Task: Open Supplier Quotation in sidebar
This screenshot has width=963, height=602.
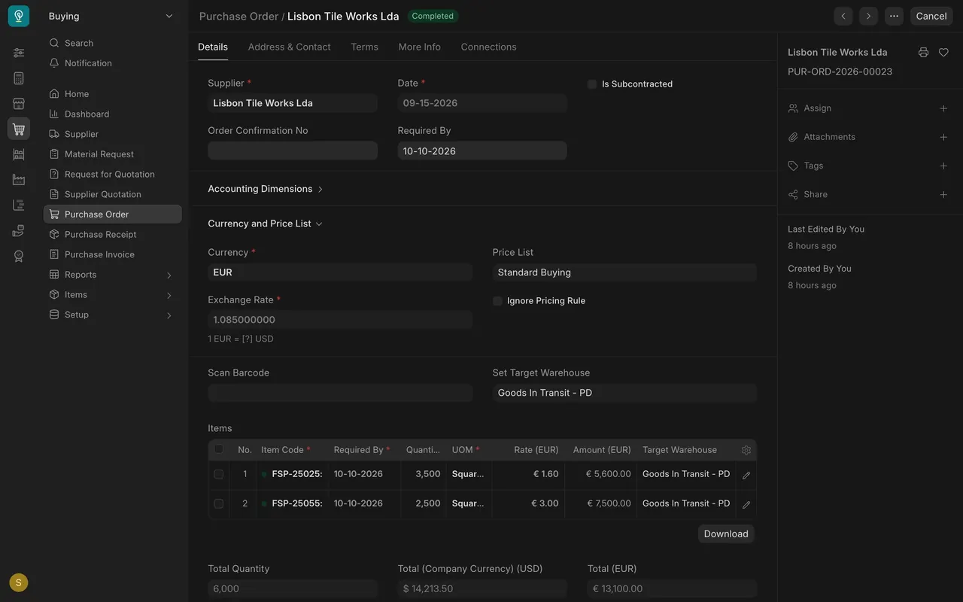Action: pos(113,194)
